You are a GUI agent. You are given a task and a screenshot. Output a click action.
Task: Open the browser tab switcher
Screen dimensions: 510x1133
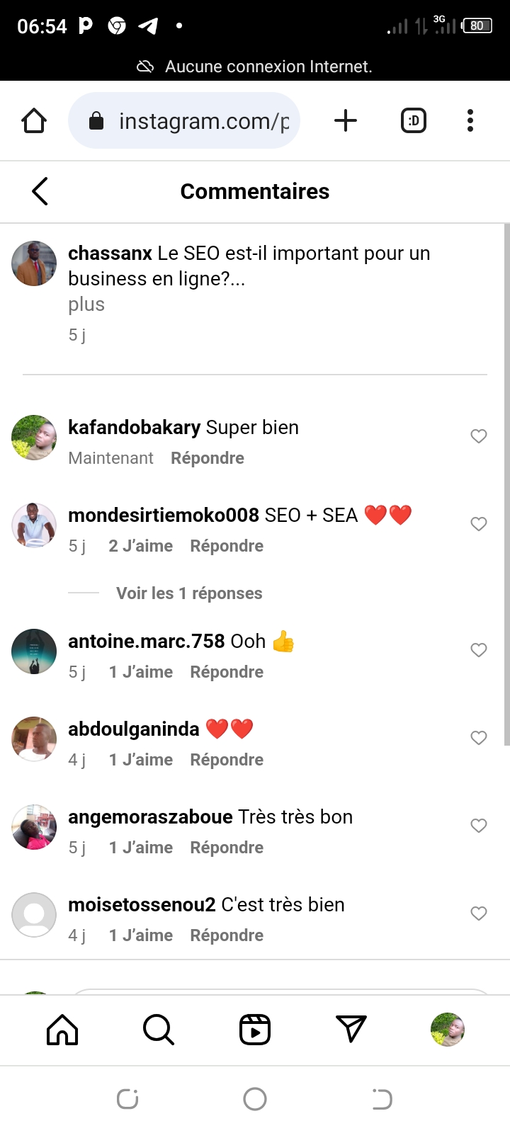coord(414,121)
